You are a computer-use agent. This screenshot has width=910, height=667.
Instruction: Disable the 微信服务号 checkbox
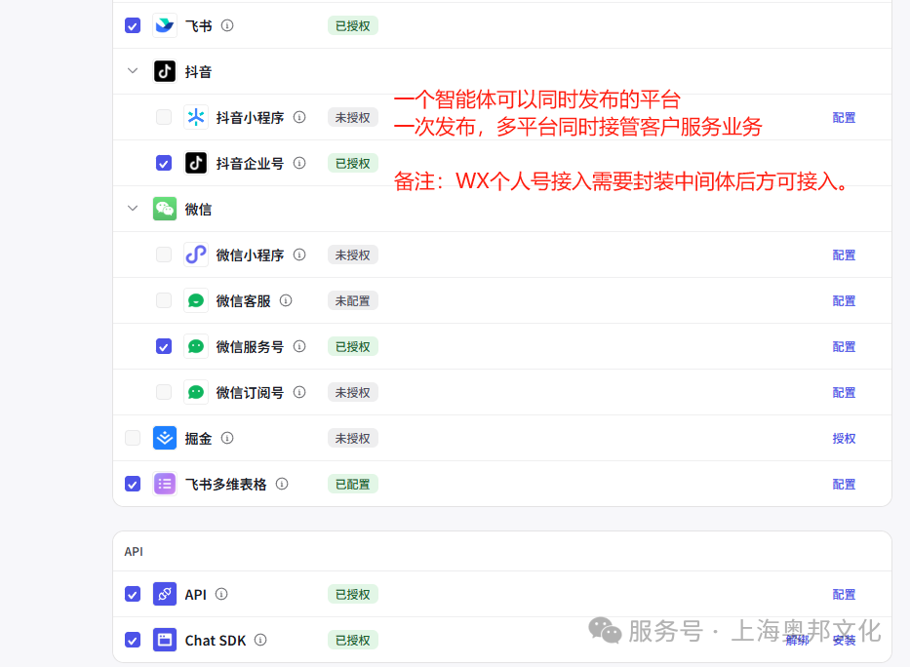click(x=163, y=346)
